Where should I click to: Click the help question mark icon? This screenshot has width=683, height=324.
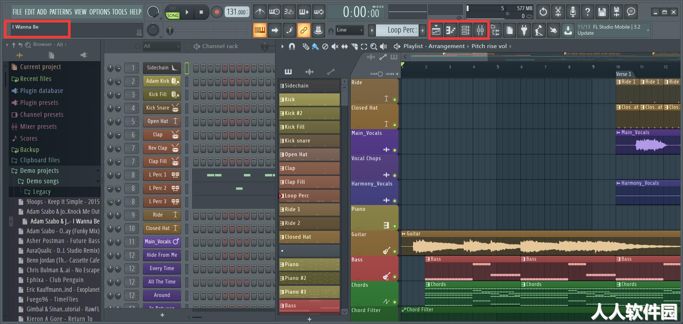click(587, 12)
